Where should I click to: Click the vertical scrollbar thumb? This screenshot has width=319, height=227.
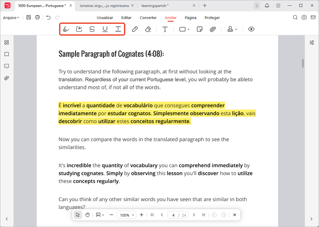tap(303, 63)
